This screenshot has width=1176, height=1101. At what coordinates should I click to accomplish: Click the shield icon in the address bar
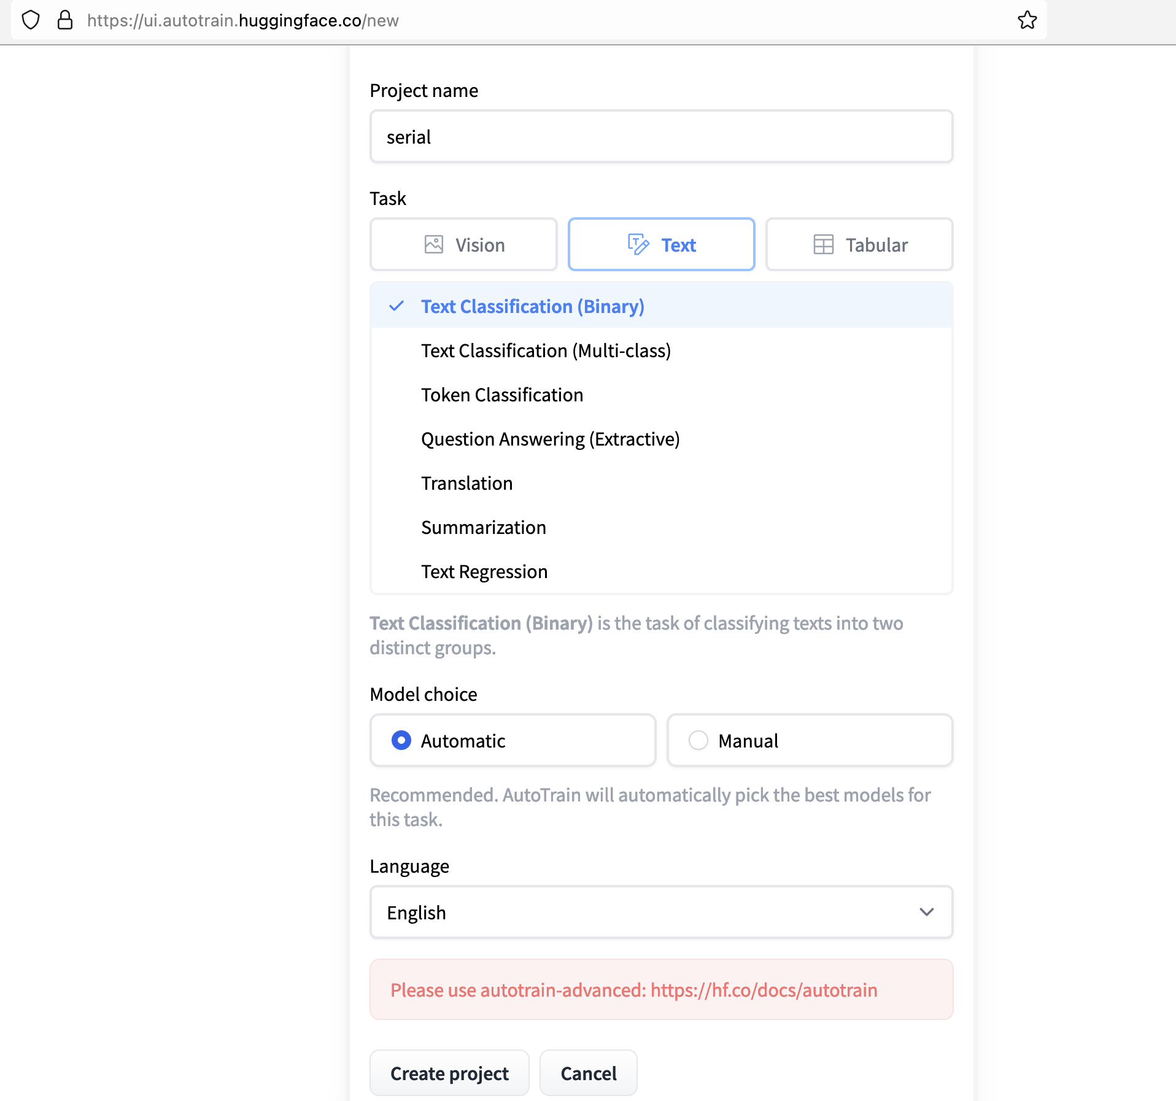(x=31, y=20)
